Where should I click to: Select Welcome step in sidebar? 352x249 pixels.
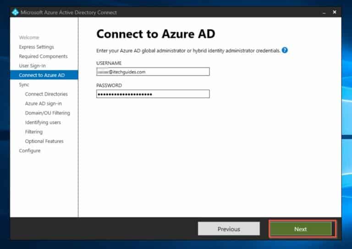(x=29, y=38)
